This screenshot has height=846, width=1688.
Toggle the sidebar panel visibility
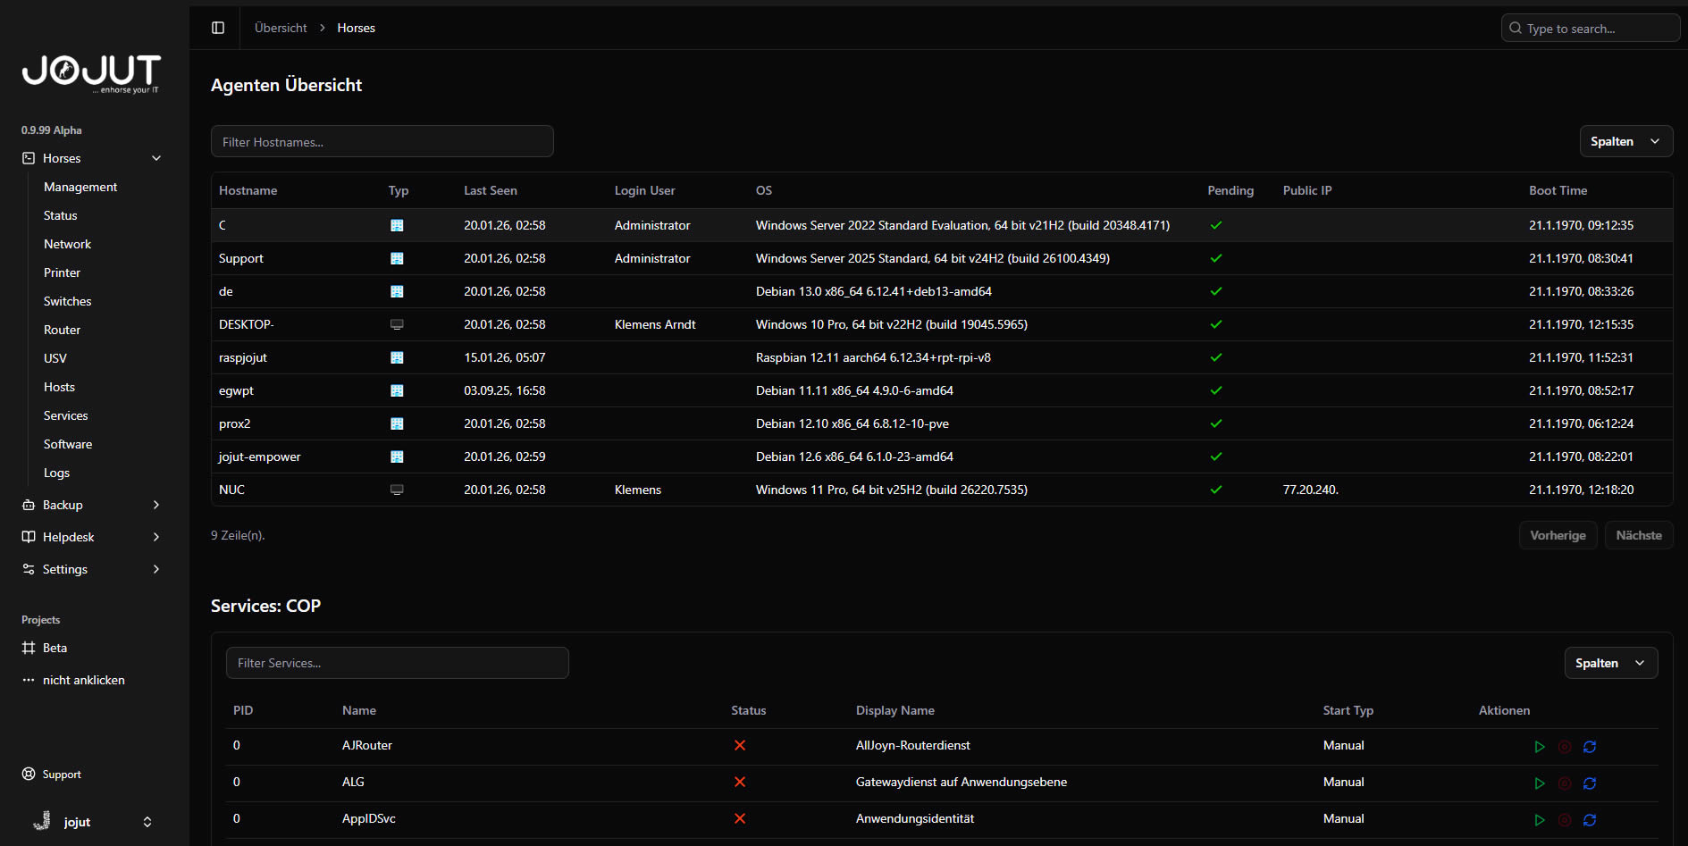pyautogui.click(x=218, y=28)
